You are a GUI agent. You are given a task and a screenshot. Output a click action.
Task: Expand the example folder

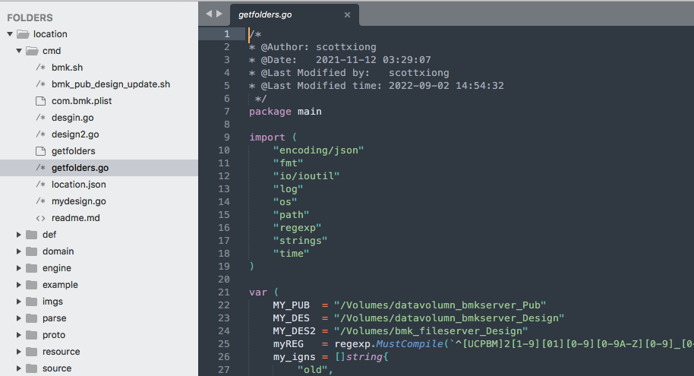(x=18, y=285)
